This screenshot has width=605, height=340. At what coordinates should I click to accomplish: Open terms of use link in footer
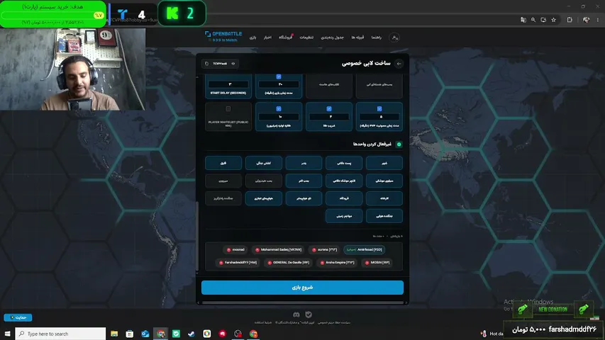click(262, 323)
